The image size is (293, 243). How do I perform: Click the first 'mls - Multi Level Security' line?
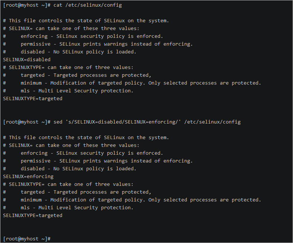(76, 91)
